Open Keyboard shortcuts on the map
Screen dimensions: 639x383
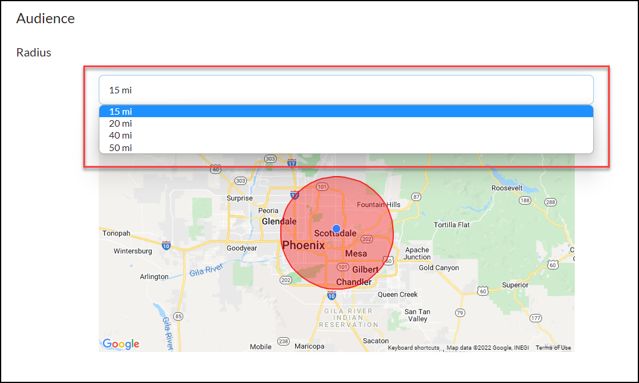[414, 347]
